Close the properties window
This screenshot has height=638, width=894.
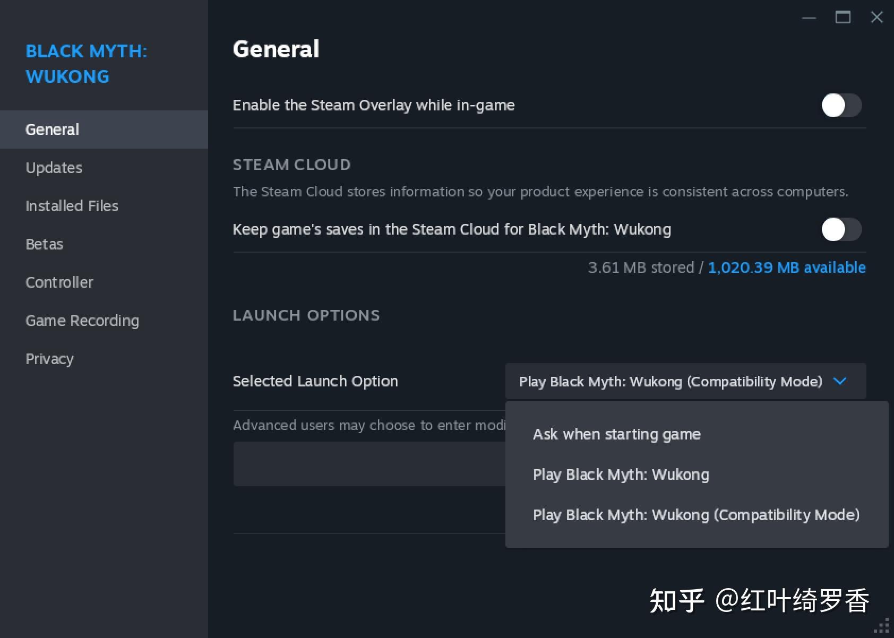(x=876, y=18)
